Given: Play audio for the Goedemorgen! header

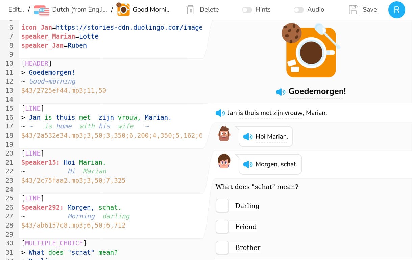Looking at the screenshot, I should (x=281, y=92).
